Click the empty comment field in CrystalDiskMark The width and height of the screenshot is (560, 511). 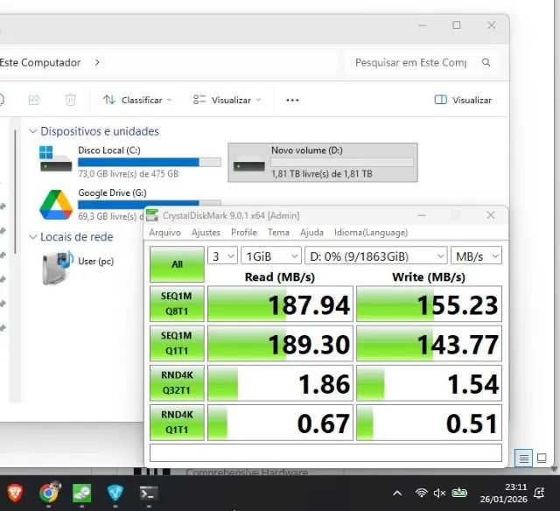325,452
